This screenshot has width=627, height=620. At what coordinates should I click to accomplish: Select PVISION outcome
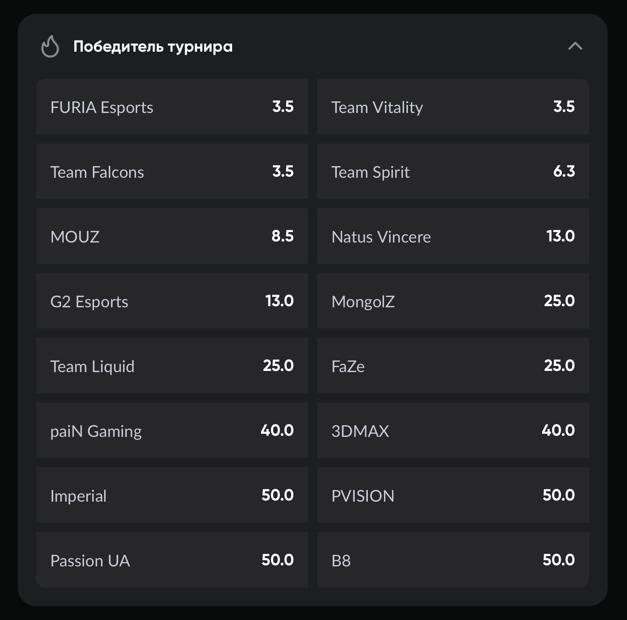(453, 495)
